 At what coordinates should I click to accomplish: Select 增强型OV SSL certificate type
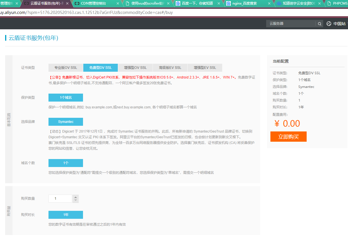(135, 68)
